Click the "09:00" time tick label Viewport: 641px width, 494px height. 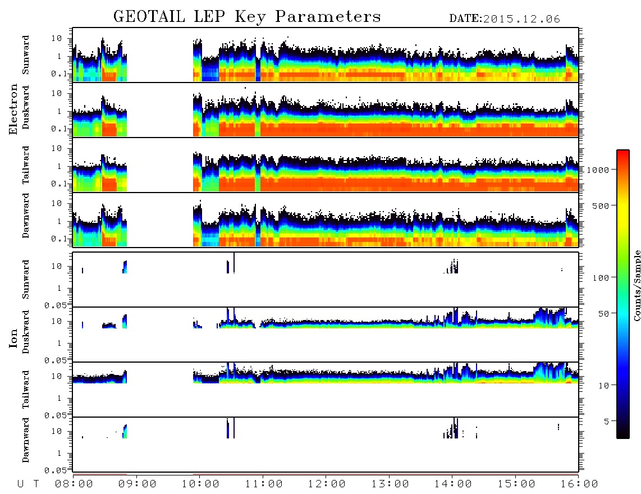tap(137, 484)
